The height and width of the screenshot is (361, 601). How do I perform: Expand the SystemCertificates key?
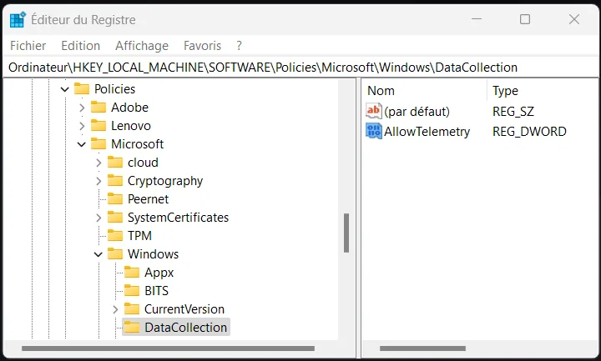click(x=98, y=218)
